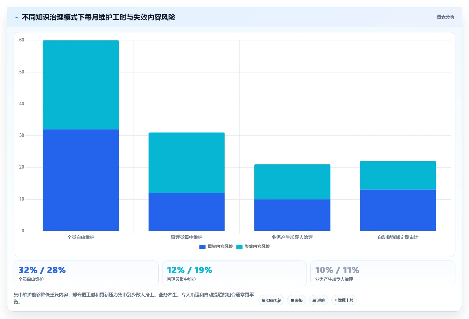Click the lightning icon beside the chart title
The image size is (469, 319).
pyautogui.click(x=16, y=17)
